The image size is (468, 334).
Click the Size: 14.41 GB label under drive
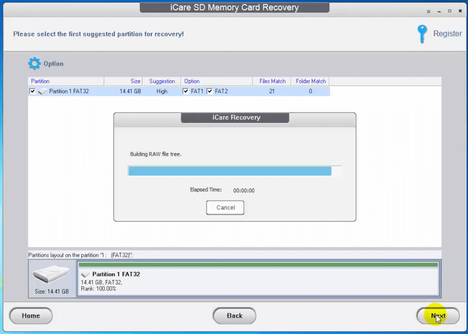[x=51, y=291]
